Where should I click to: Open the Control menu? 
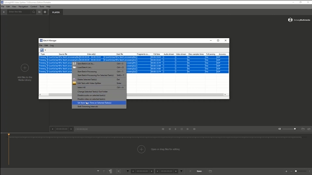click(34, 7)
